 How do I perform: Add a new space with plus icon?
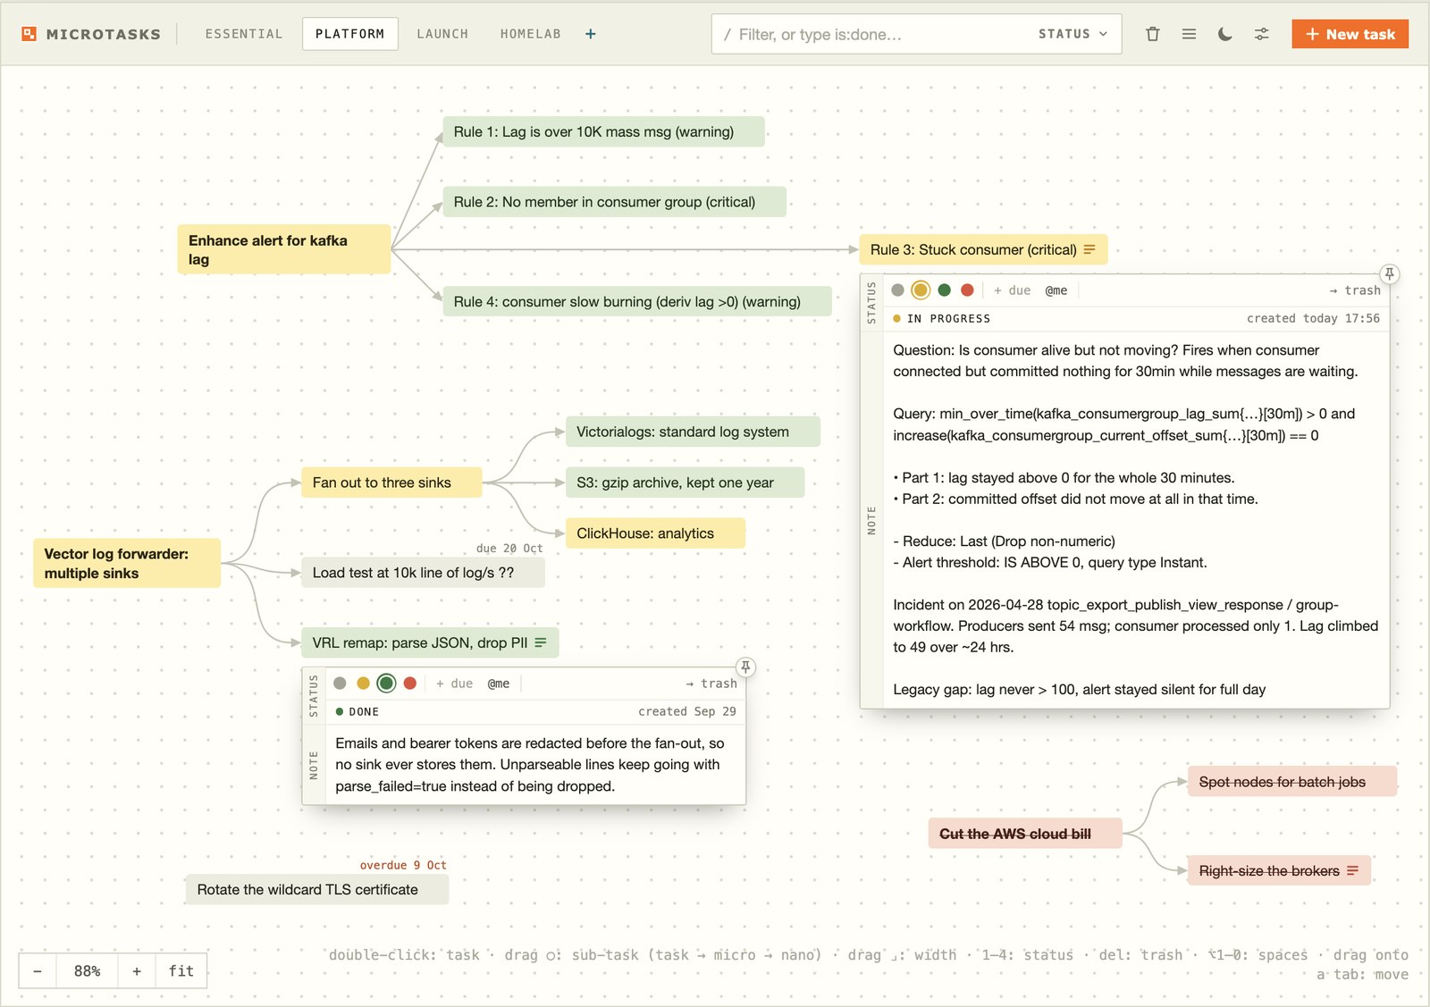pos(591,34)
